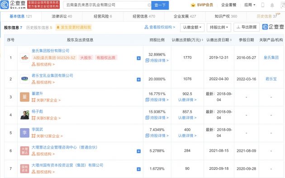The width and height of the screenshot is (285, 178).
Task: Expand row 7 大理州国有资本 with plus icon
Action: [x=139, y=169]
